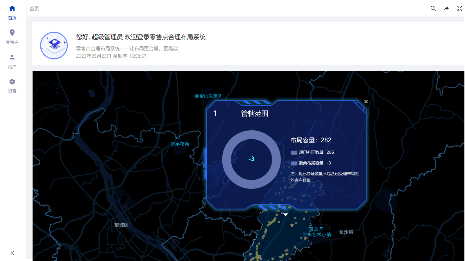
Task: Select the 首页 home icon in sidebar
Action: (12, 8)
